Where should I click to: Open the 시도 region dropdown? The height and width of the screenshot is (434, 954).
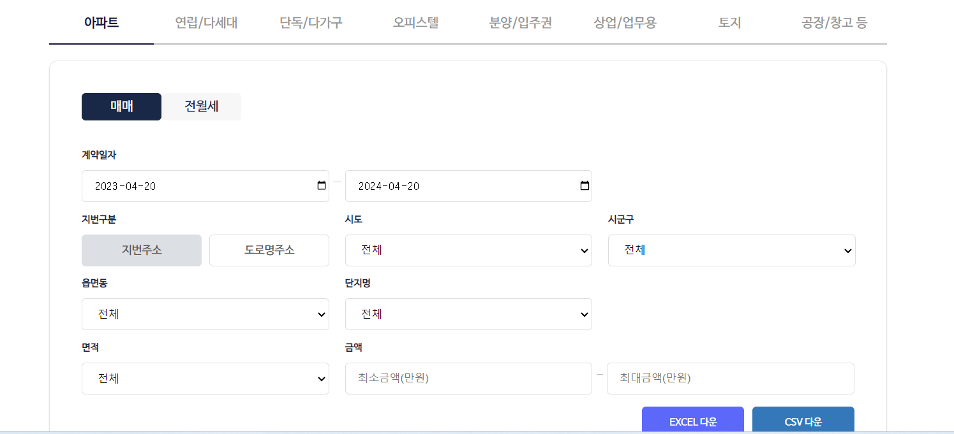(468, 250)
